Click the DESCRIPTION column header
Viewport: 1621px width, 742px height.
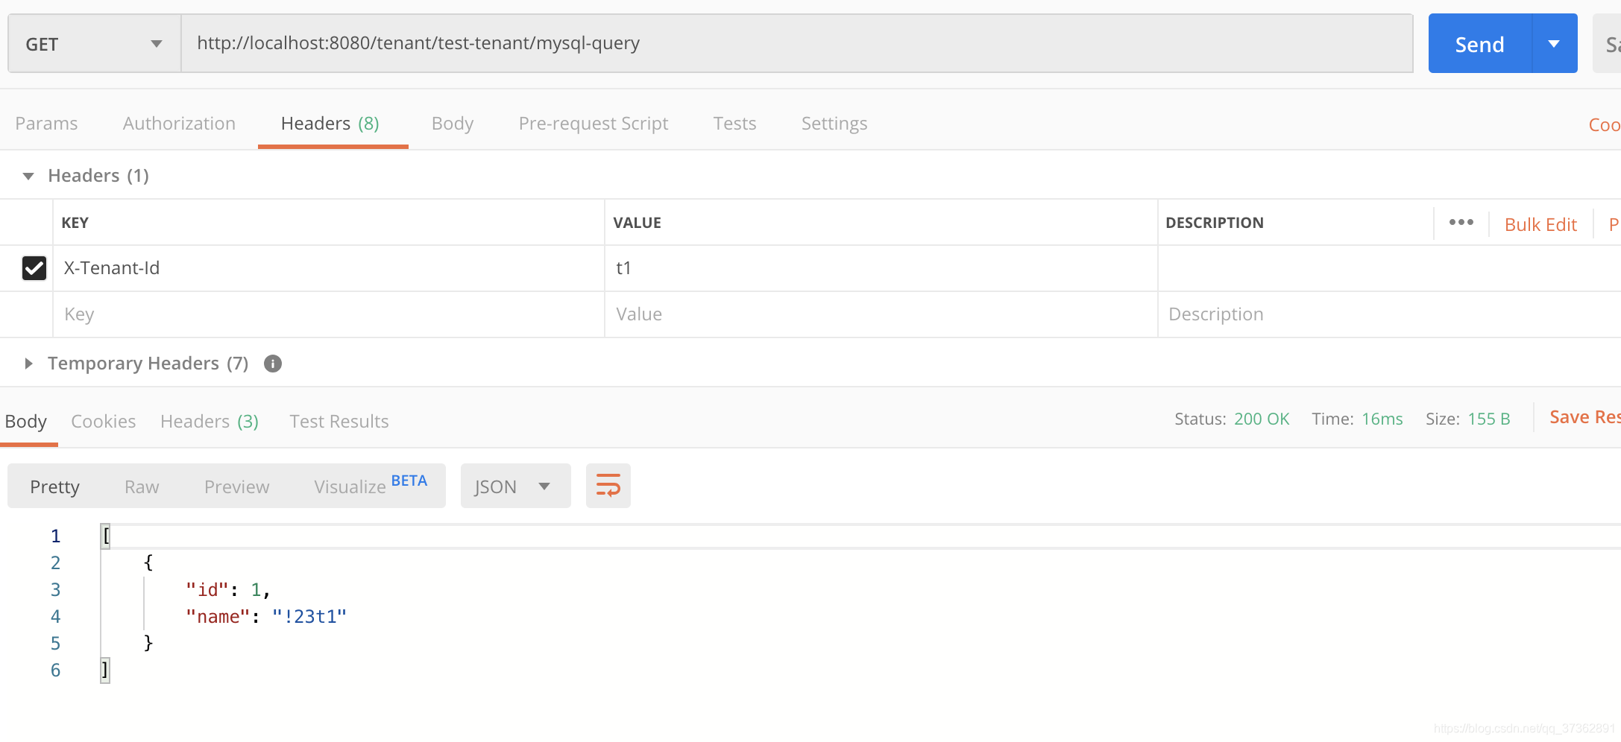click(x=1215, y=223)
